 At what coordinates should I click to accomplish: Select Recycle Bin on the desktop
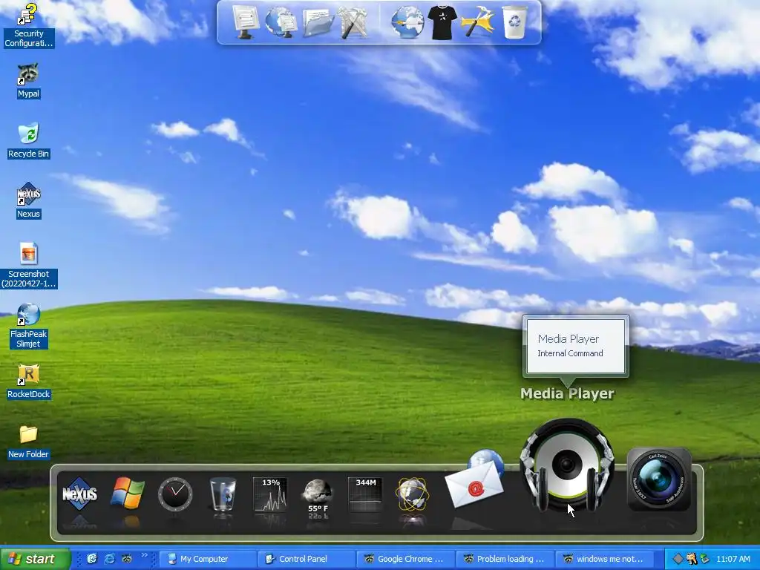[28, 141]
